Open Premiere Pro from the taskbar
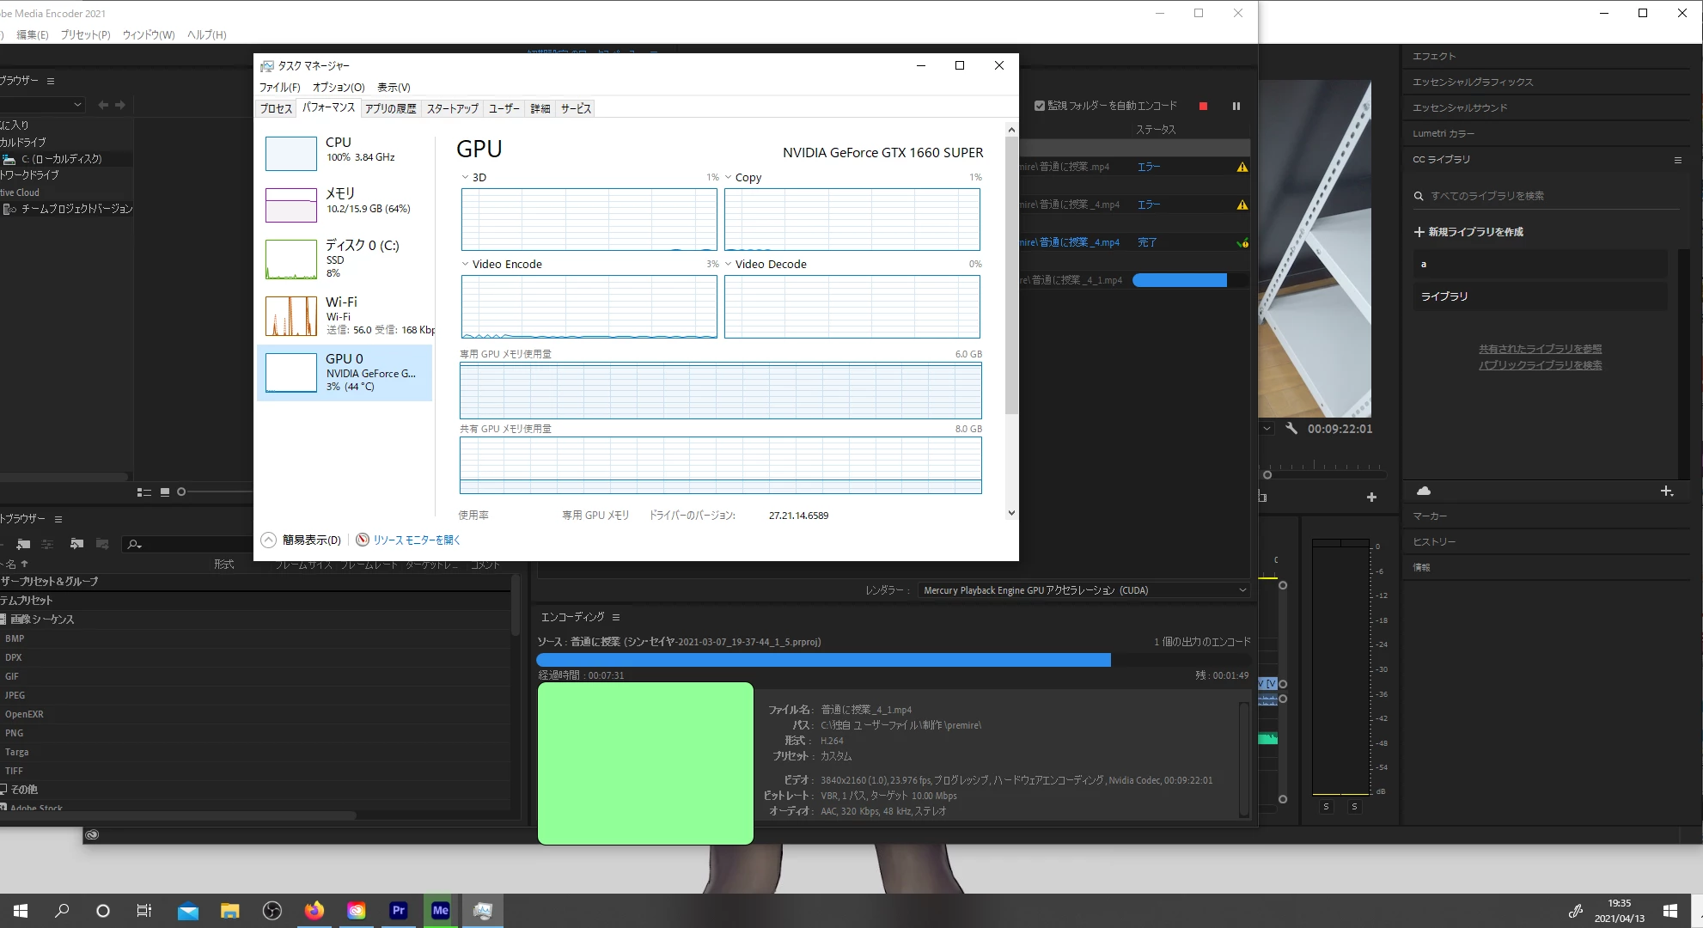 (398, 910)
